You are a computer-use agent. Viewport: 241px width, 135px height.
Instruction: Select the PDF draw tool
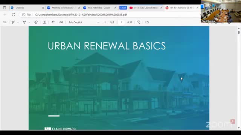point(24,22)
